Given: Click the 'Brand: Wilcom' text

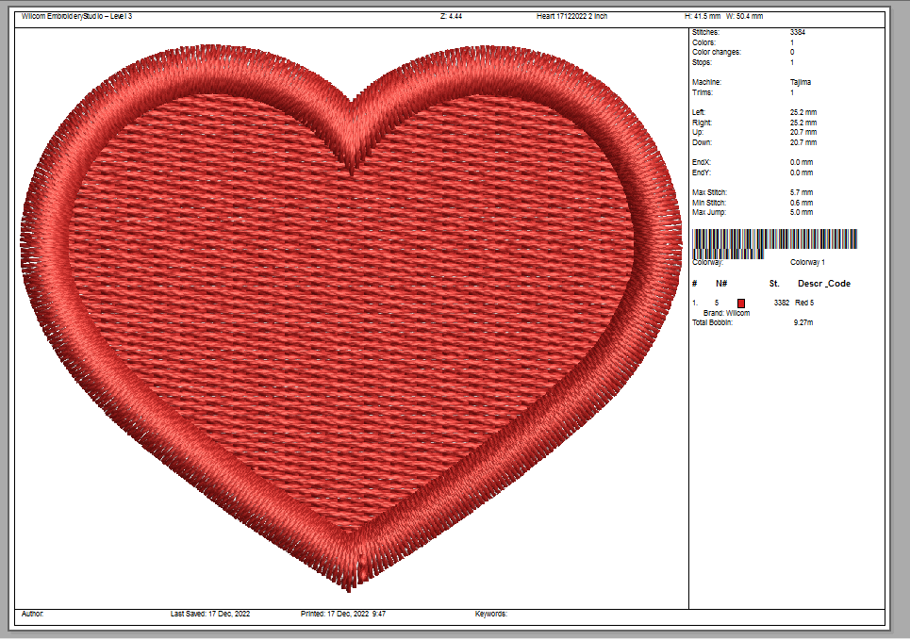Looking at the screenshot, I should (727, 313).
